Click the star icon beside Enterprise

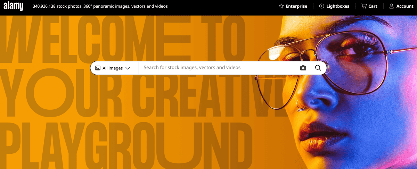(x=281, y=6)
